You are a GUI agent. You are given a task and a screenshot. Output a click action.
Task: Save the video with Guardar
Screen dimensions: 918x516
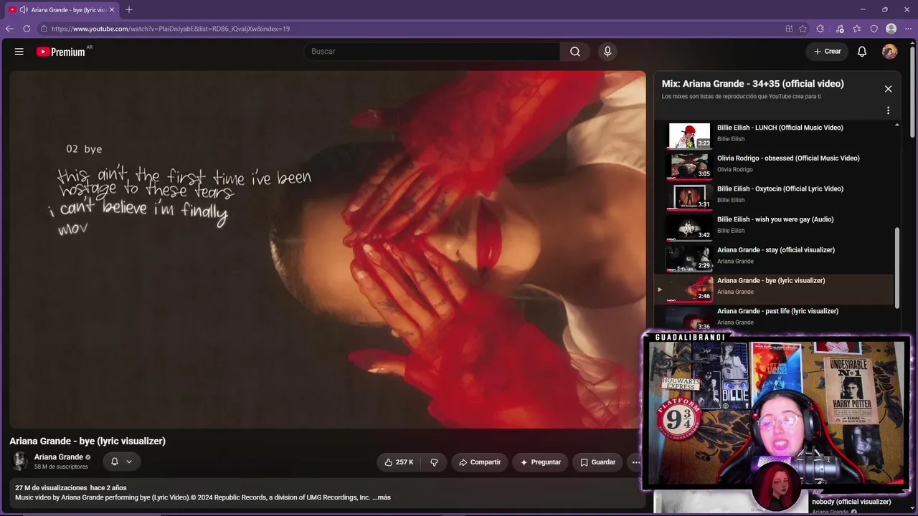click(x=597, y=462)
